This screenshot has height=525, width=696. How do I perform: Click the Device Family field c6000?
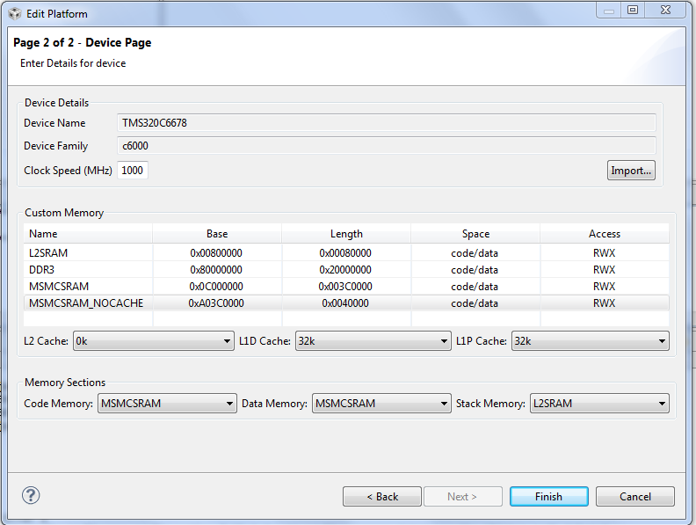point(386,146)
